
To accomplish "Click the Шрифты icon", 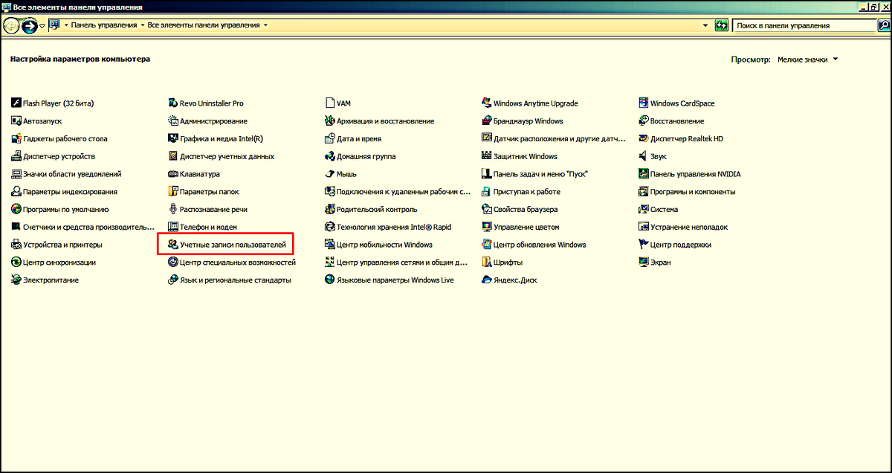I will click(488, 263).
